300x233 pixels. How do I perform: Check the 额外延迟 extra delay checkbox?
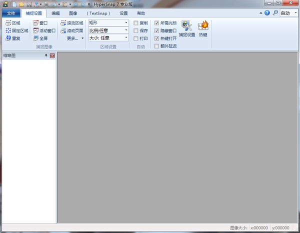point(157,46)
